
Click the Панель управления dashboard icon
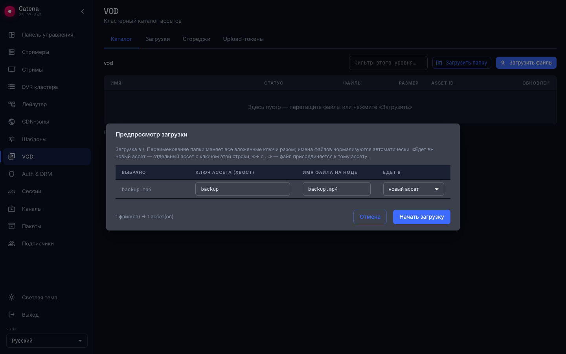coord(12,35)
